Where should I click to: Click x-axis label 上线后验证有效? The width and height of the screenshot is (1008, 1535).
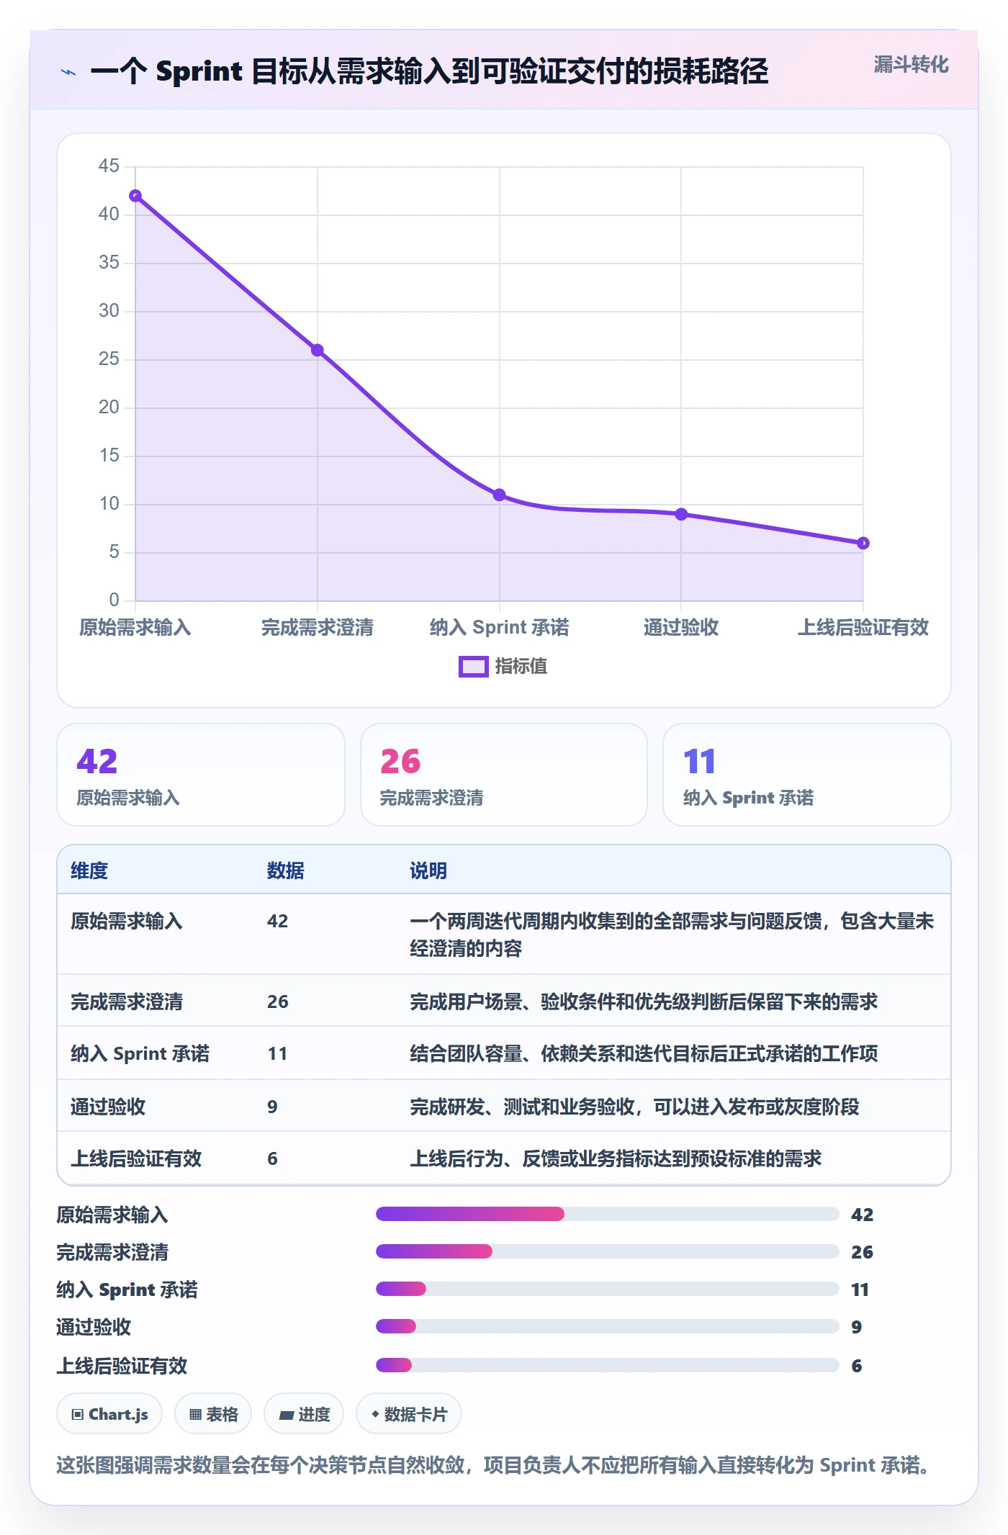[863, 627]
